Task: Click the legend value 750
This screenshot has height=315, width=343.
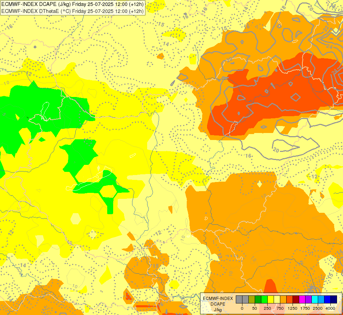Action: 280,308
